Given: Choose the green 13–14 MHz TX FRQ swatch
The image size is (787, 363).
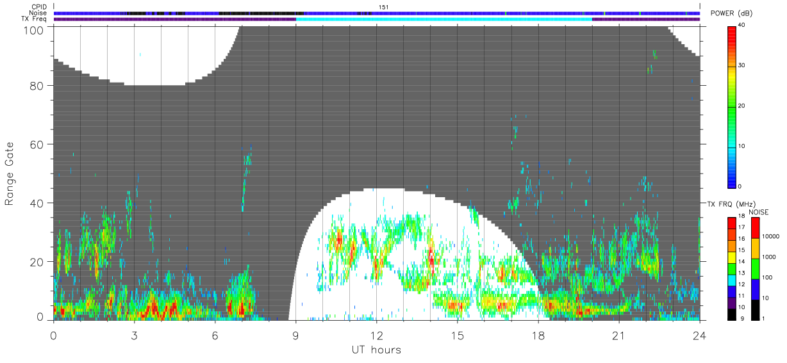Looking at the screenshot, I should click(731, 268).
